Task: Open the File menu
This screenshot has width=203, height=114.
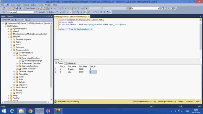Action: tap(2, 5)
